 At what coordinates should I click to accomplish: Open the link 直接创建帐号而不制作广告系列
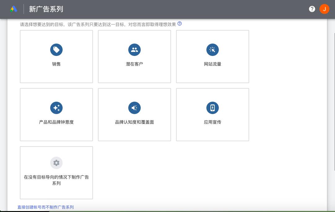(x=45, y=207)
